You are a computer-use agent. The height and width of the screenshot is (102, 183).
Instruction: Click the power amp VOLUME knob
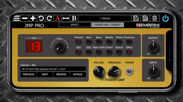point(99,72)
